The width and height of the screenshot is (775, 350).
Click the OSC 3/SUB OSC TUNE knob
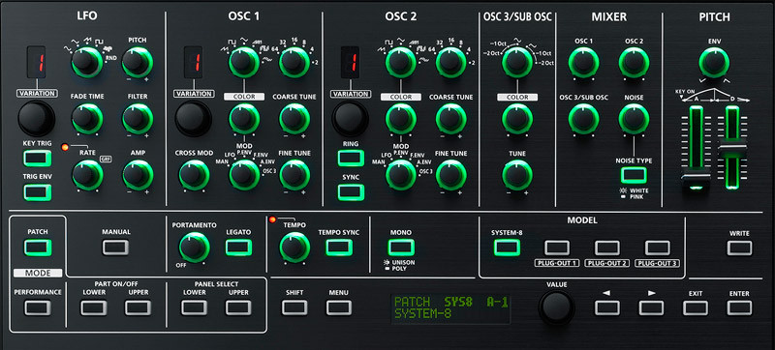click(517, 175)
